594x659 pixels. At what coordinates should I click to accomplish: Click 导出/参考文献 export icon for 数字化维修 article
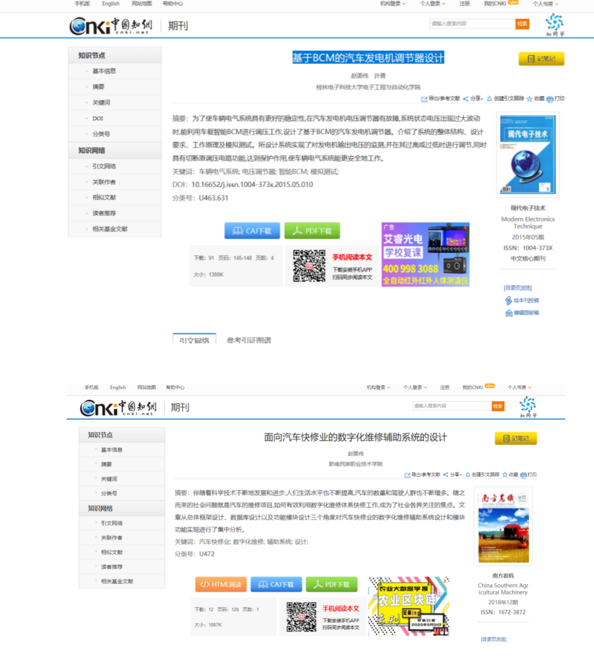[407, 475]
